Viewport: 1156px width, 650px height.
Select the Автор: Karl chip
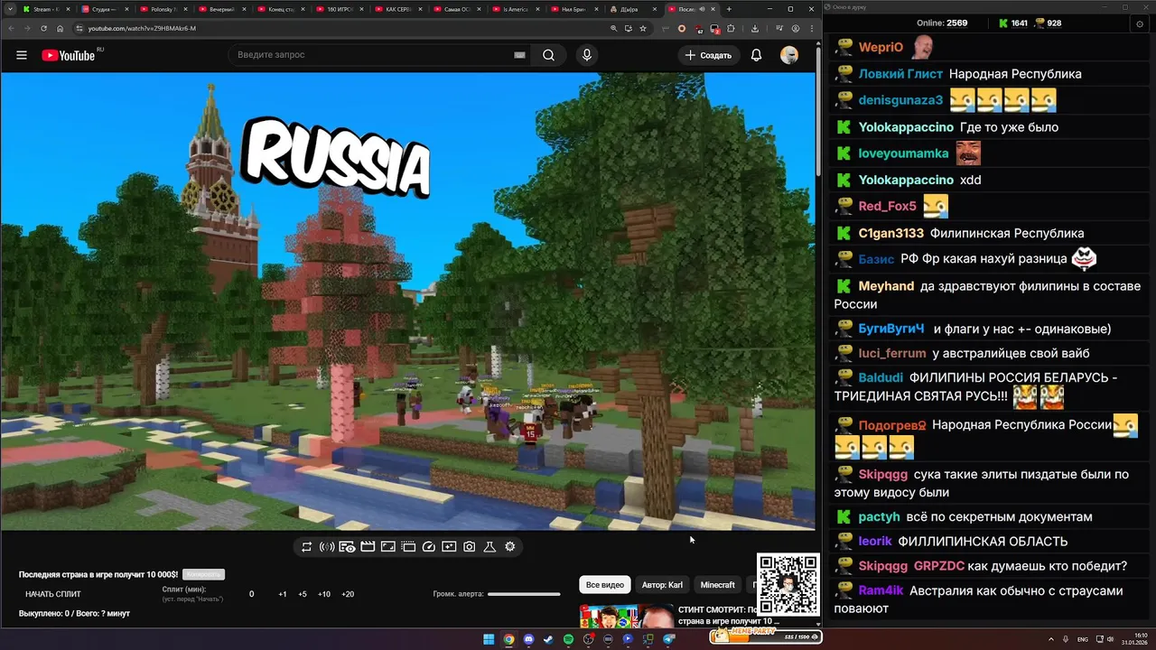click(662, 585)
